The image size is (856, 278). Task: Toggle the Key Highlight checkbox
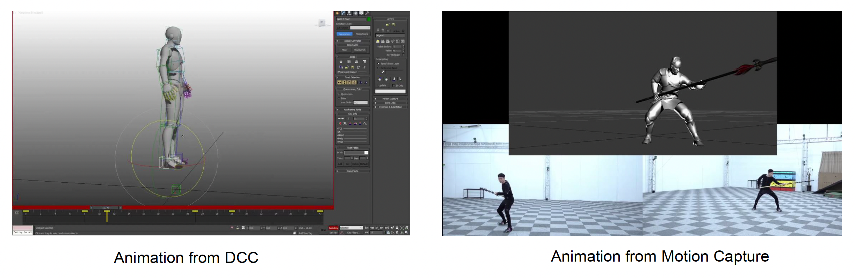[x=403, y=55]
